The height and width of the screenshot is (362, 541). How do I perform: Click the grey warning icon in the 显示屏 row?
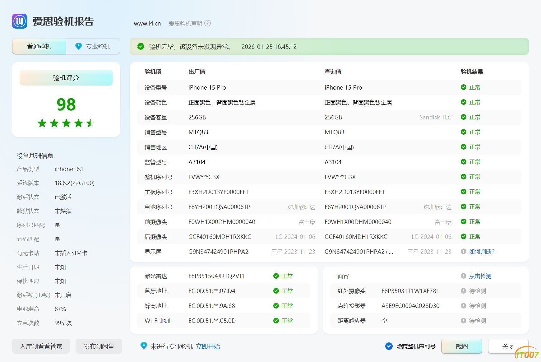(464, 251)
